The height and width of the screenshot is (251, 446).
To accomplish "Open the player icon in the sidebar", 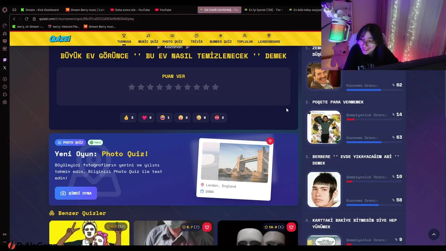I will click(x=5, y=79).
